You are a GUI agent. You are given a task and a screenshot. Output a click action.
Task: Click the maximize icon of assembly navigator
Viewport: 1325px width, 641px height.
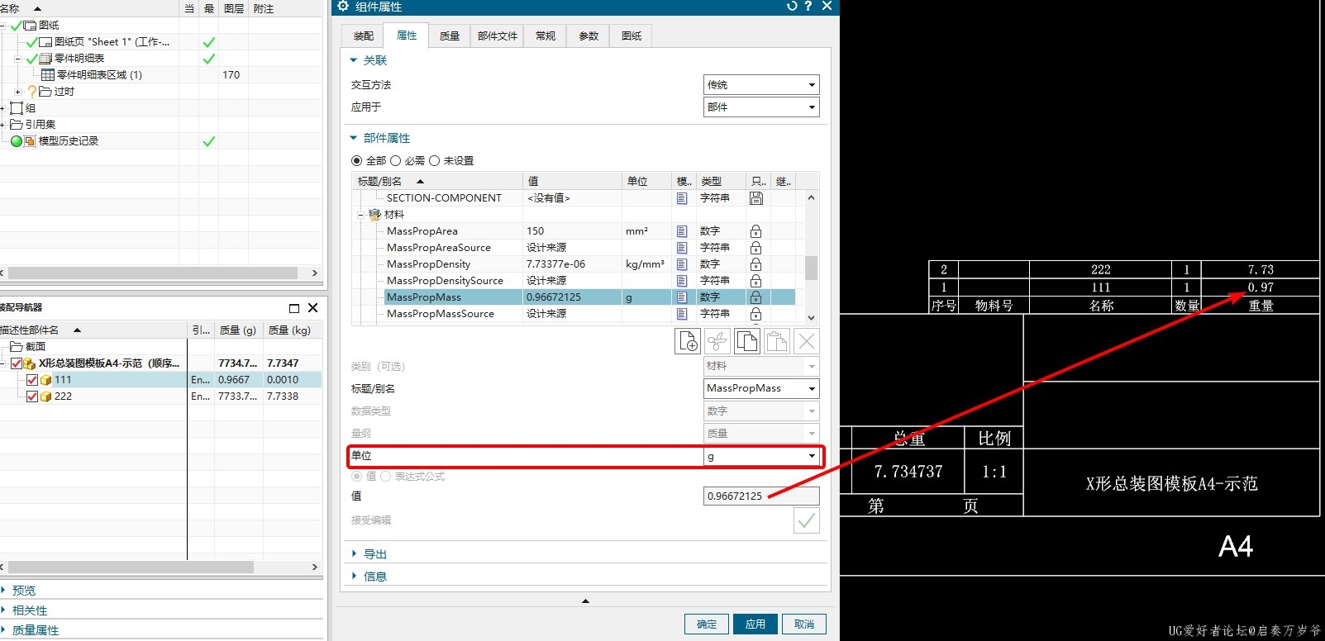pos(293,308)
